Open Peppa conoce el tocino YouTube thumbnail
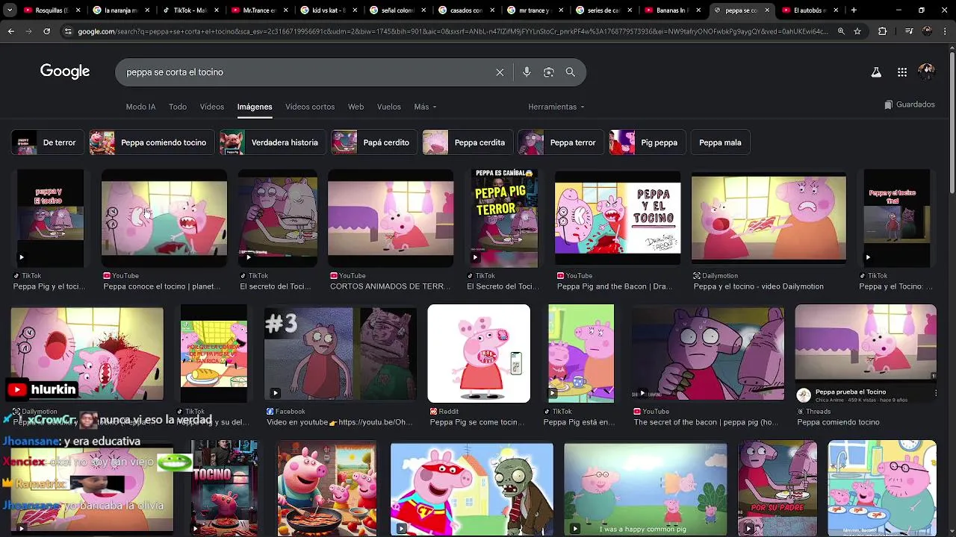Viewport: 956px width, 537px height. pos(164,219)
